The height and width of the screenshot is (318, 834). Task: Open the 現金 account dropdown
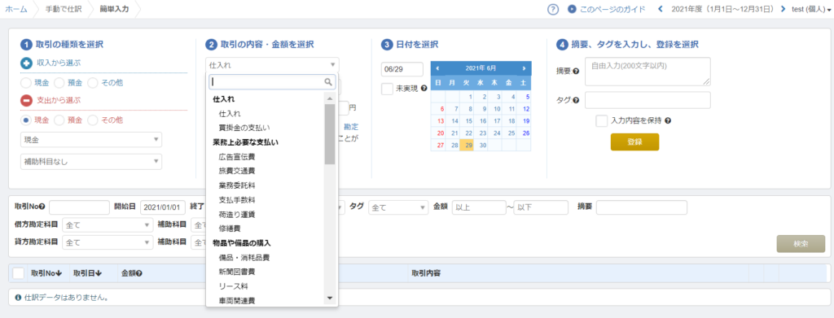click(90, 140)
